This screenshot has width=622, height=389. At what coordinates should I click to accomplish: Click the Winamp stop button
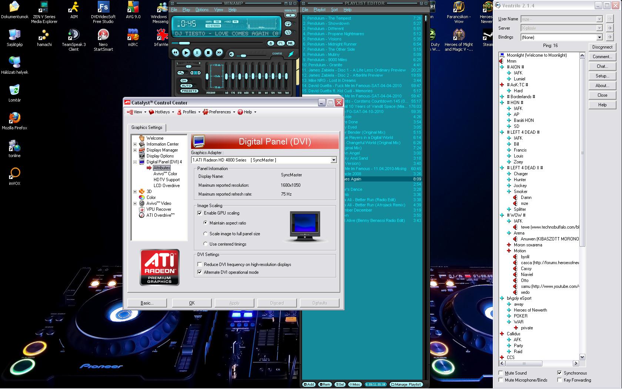click(208, 53)
